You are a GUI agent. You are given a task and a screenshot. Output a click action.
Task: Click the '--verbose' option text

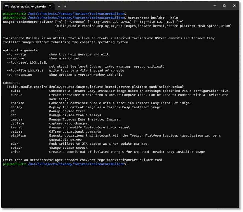coord(16,58)
